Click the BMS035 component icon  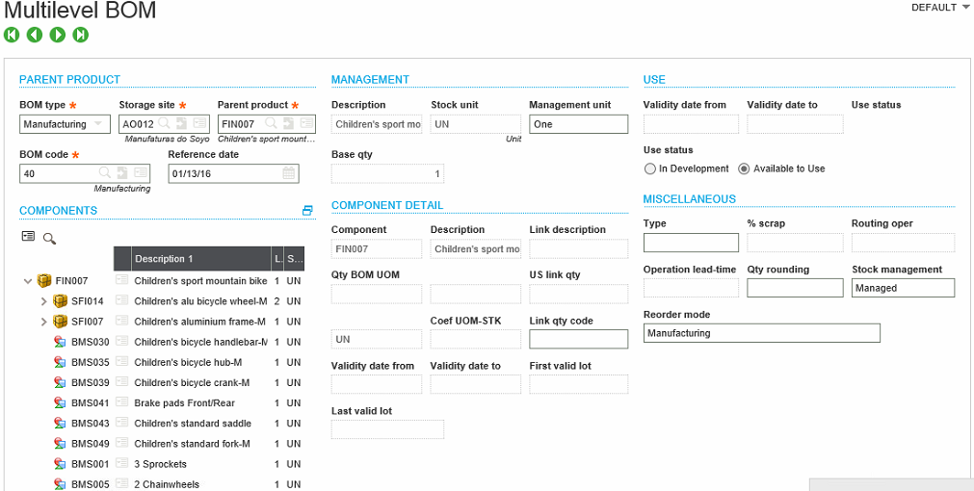click(x=60, y=362)
